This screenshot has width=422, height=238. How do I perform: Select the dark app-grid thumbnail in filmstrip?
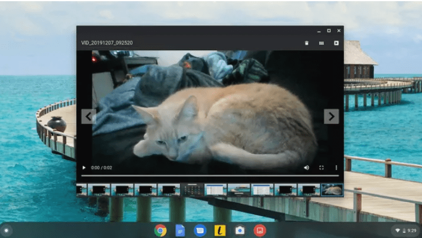point(192,190)
